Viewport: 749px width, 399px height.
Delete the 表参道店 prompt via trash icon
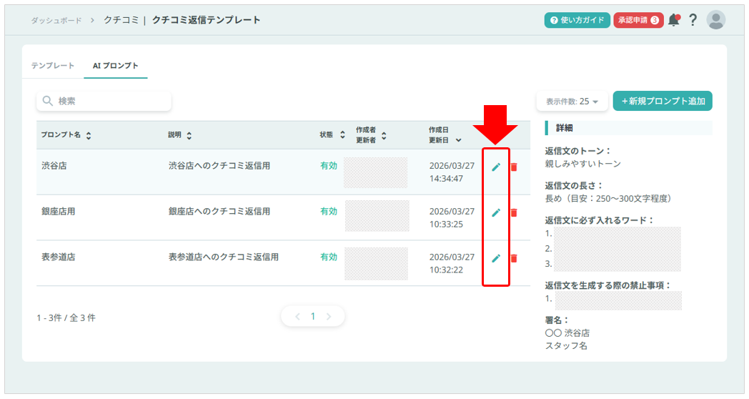[x=514, y=258]
